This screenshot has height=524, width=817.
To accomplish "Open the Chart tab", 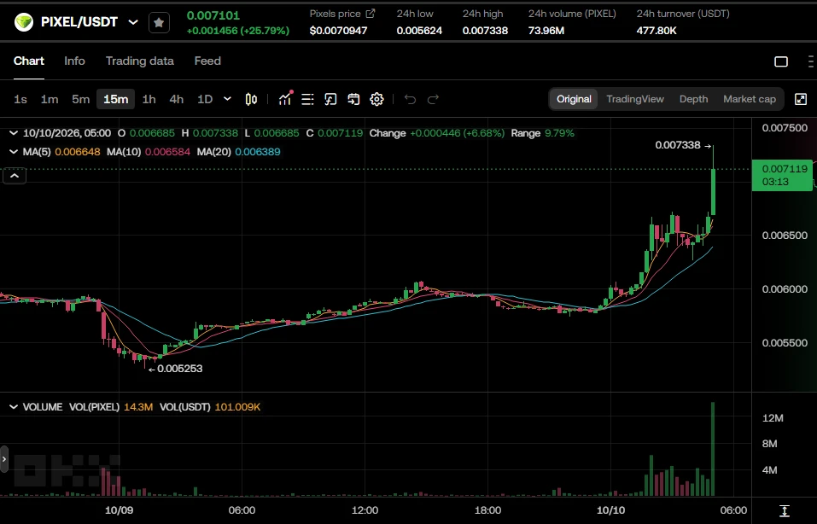I will tap(29, 61).
